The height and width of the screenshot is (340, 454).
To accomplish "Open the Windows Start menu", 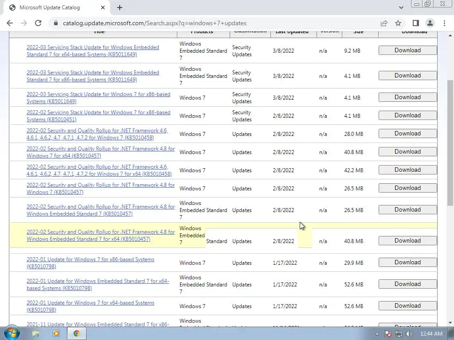I will [12, 333].
